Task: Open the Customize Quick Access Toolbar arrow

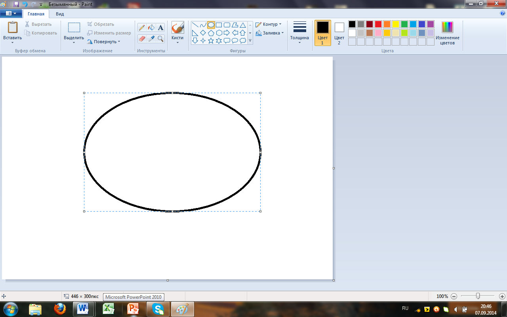Action: [41, 4]
